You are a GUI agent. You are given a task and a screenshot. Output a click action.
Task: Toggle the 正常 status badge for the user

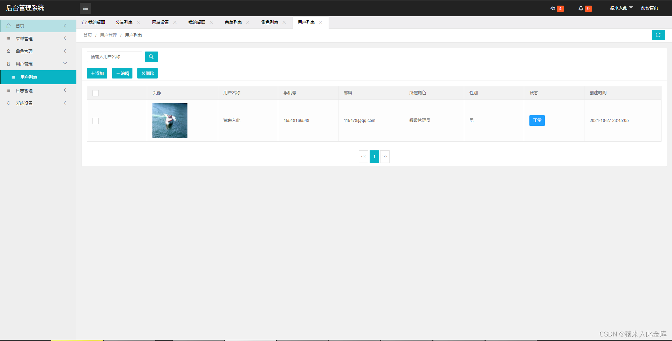(x=537, y=120)
